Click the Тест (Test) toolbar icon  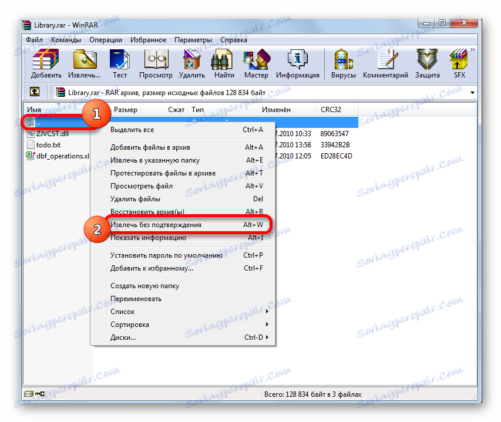tap(119, 63)
